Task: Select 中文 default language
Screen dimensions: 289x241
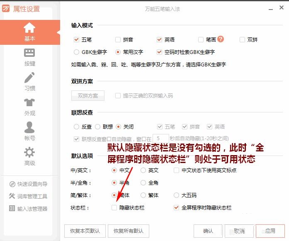Action: pos(114,170)
